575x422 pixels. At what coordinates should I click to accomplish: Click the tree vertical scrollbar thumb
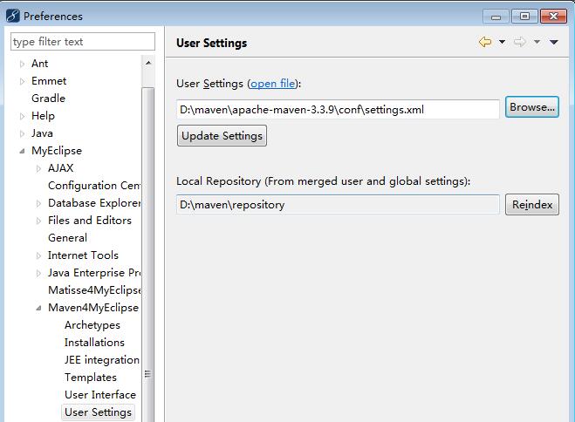[x=148, y=255]
